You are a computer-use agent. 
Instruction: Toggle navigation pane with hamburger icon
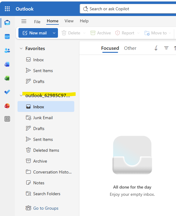point(24,21)
